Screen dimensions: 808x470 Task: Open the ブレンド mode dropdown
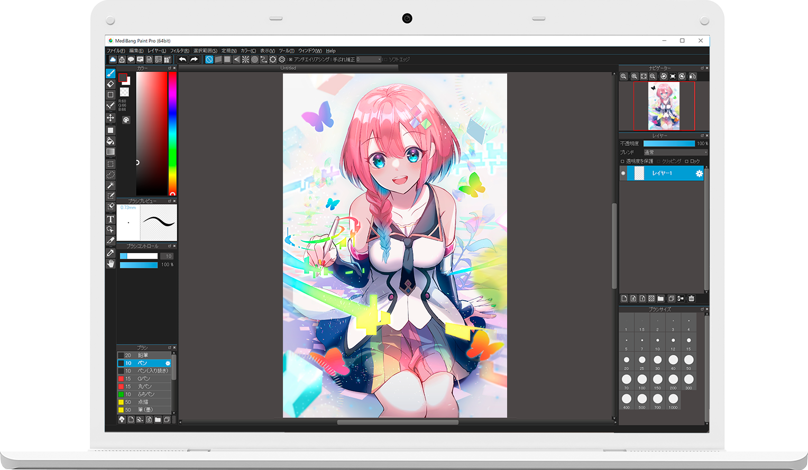[675, 152]
